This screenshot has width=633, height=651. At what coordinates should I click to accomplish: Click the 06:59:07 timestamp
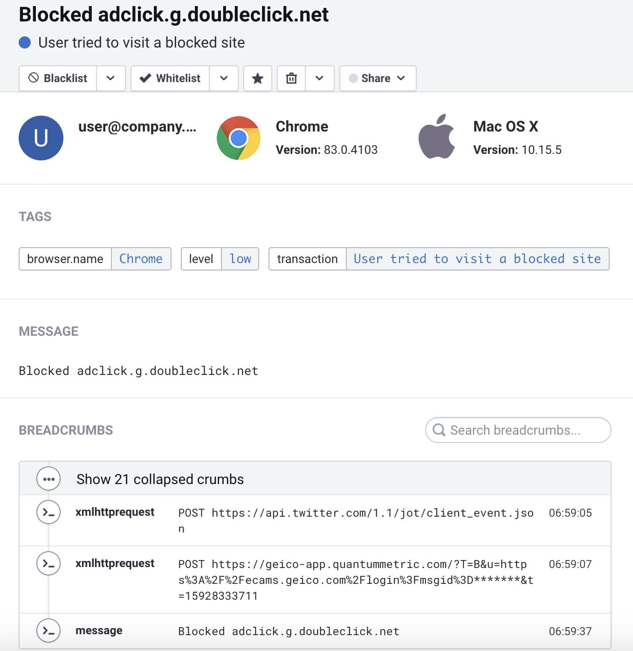click(x=570, y=564)
